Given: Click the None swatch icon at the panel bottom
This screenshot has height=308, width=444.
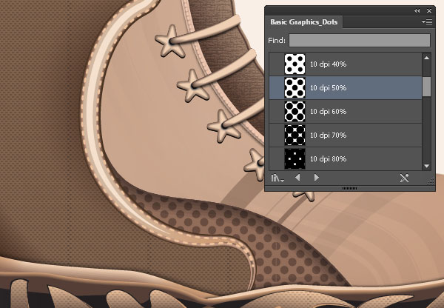Looking at the screenshot, I should click(404, 178).
